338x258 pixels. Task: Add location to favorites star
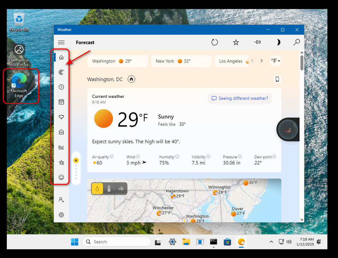pyautogui.click(x=236, y=43)
